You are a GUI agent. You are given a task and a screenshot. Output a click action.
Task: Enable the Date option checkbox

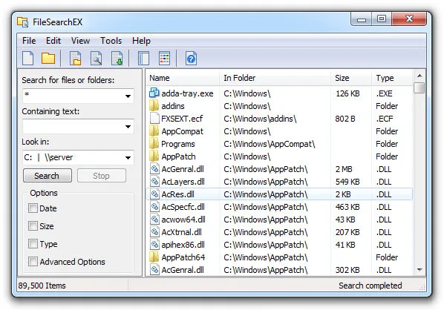[33, 208]
